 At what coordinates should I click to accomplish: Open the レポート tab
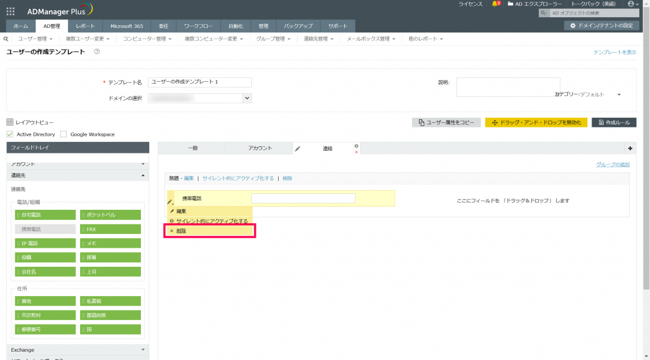[85, 26]
